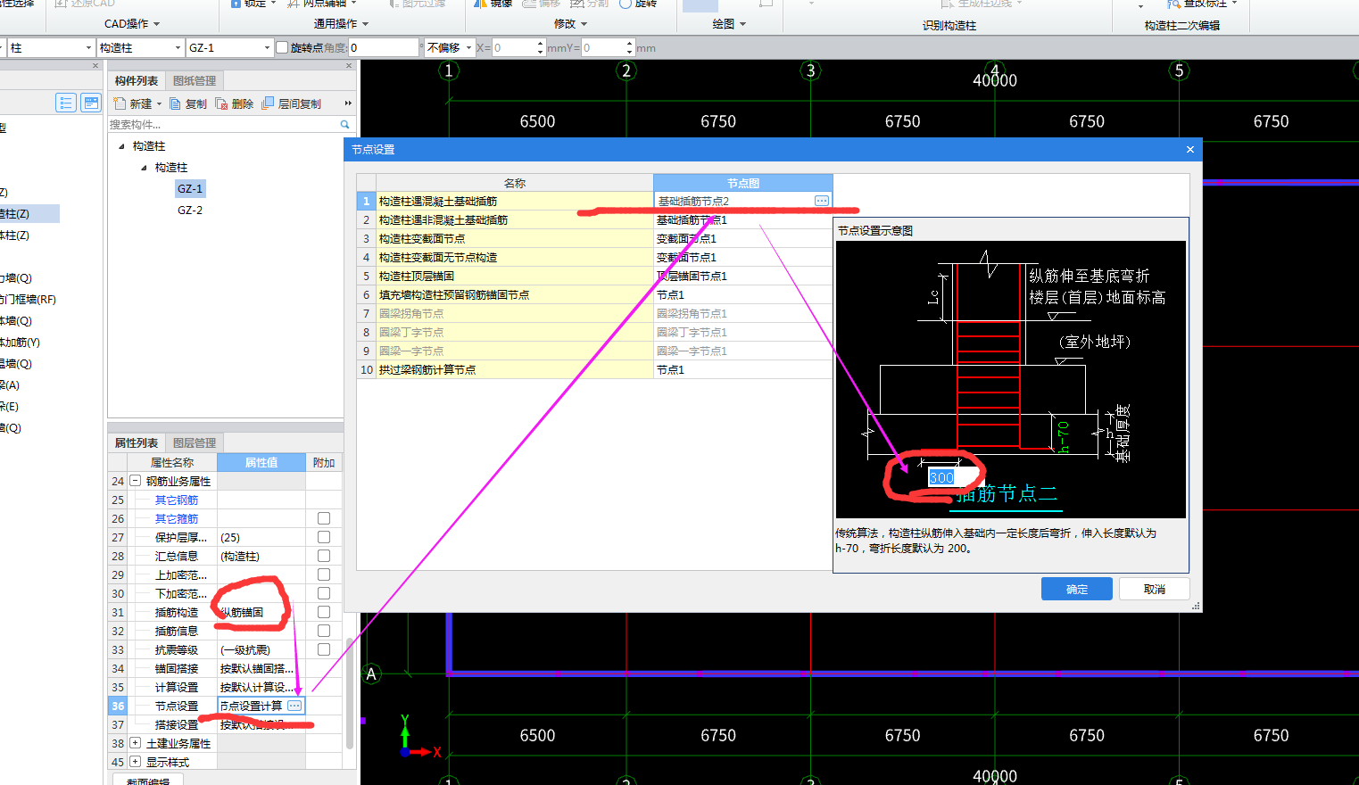Image resolution: width=1359 pixels, height=785 pixels.
Task: Click the 角度 rotation angle field
Action: (x=383, y=47)
